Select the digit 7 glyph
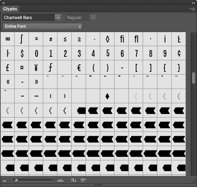 click(136, 53)
